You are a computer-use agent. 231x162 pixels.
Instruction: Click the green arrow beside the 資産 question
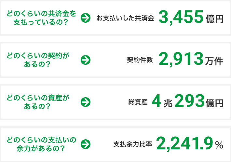(85, 102)
